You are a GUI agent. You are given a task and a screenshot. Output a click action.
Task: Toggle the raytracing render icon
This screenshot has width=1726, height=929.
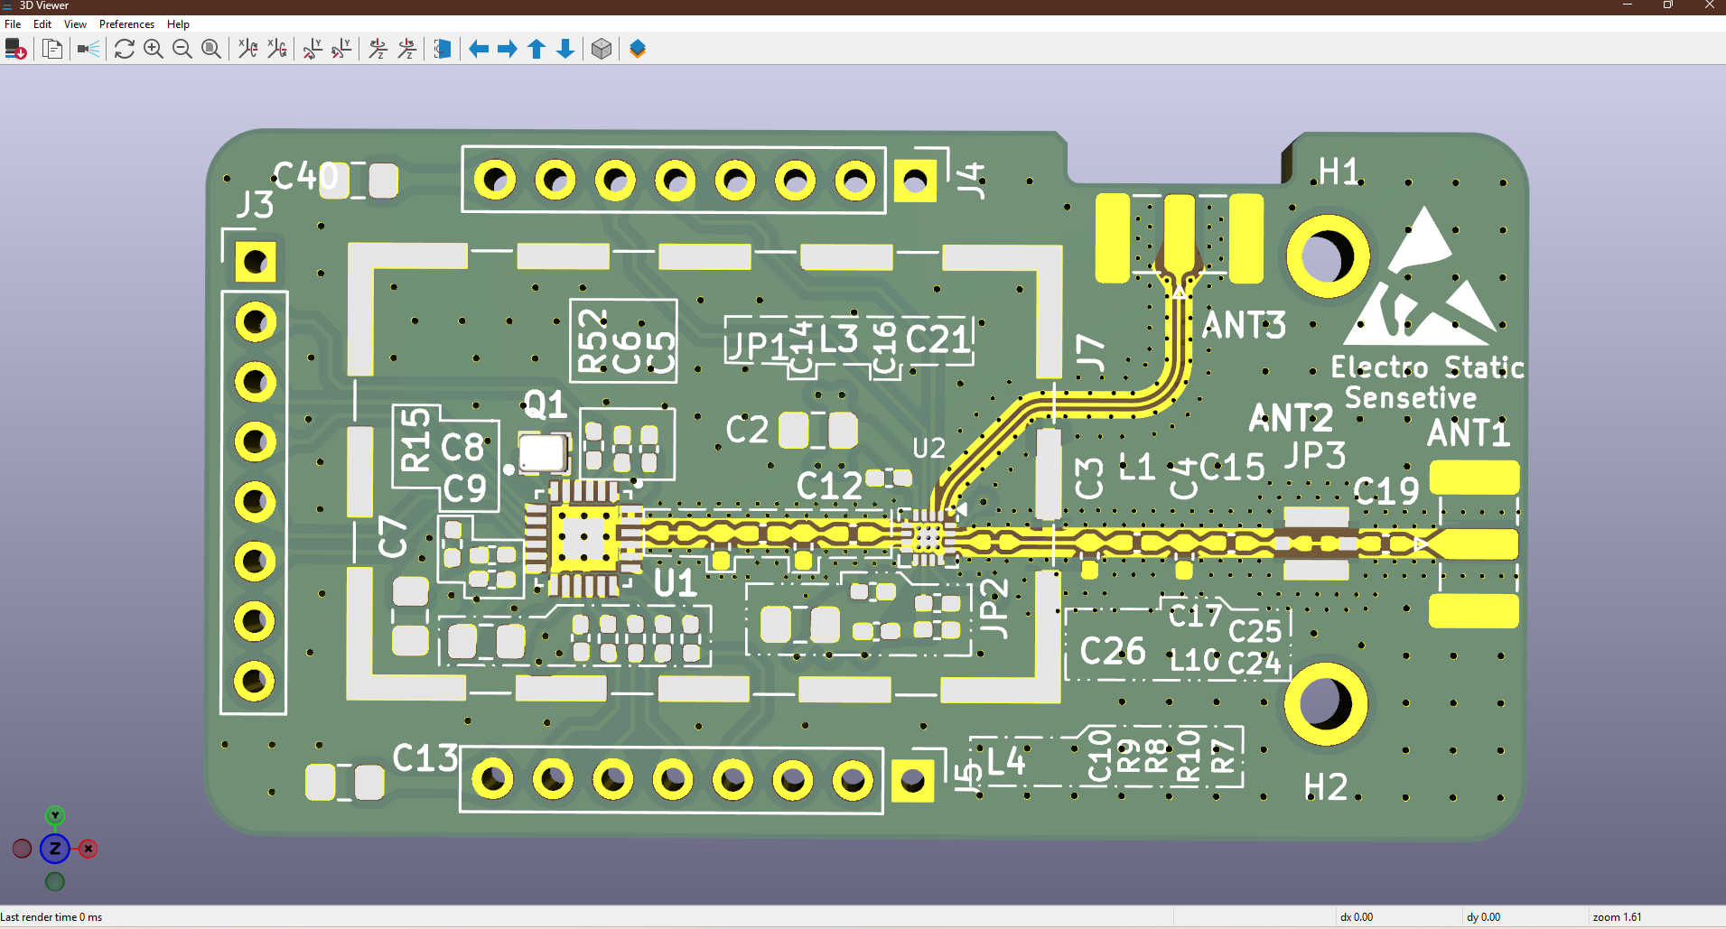point(89,49)
